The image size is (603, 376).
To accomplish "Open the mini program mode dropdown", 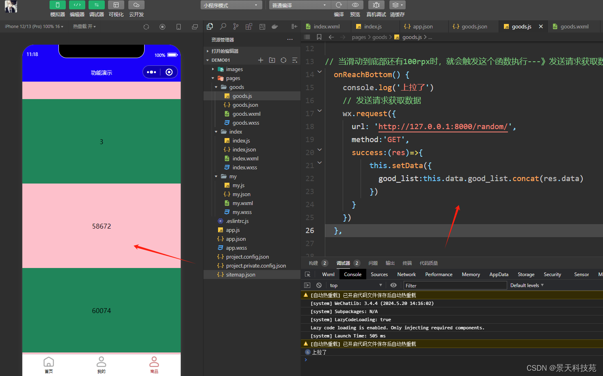I will 231,5.
